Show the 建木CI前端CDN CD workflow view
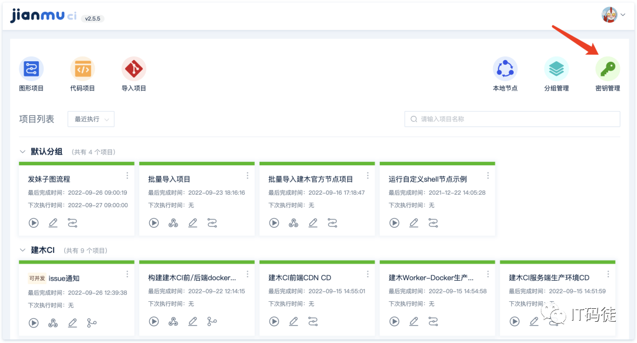 coord(313,321)
